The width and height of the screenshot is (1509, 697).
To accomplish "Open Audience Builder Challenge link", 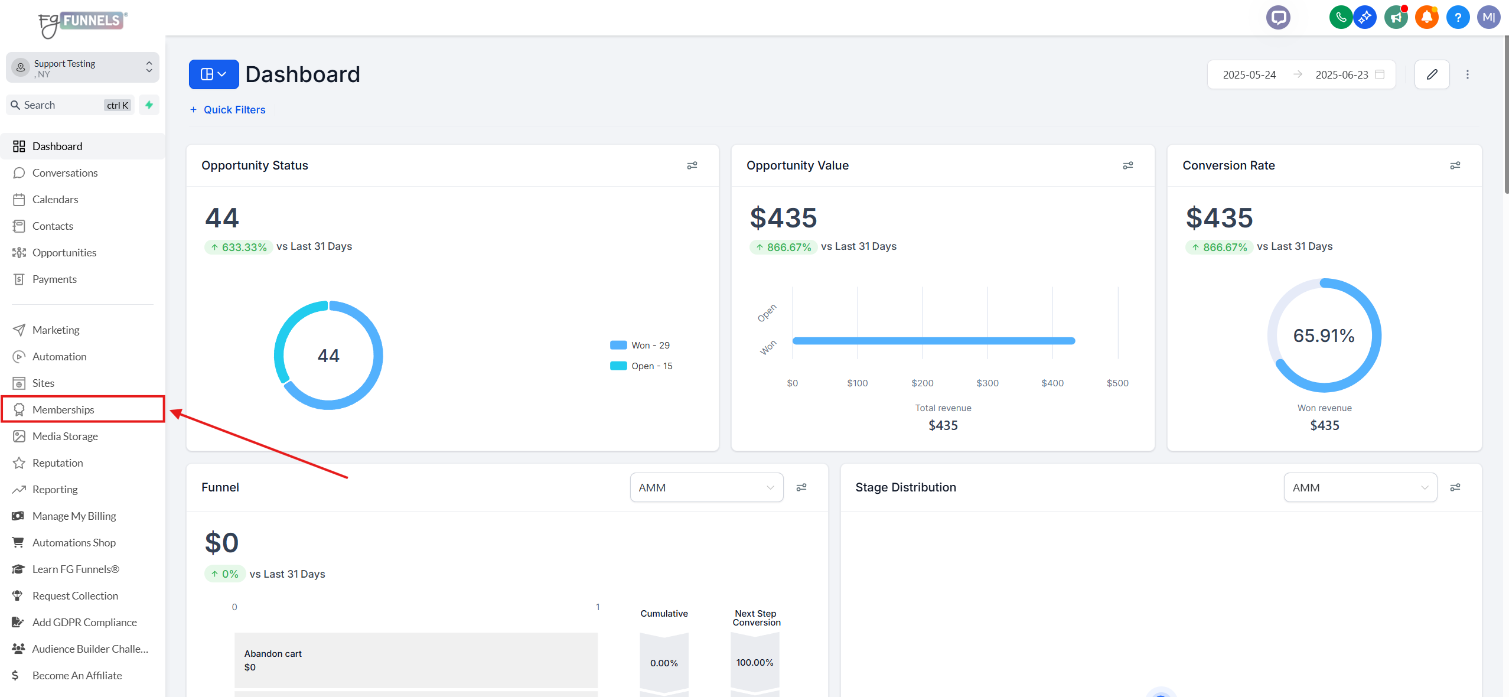I will (83, 649).
